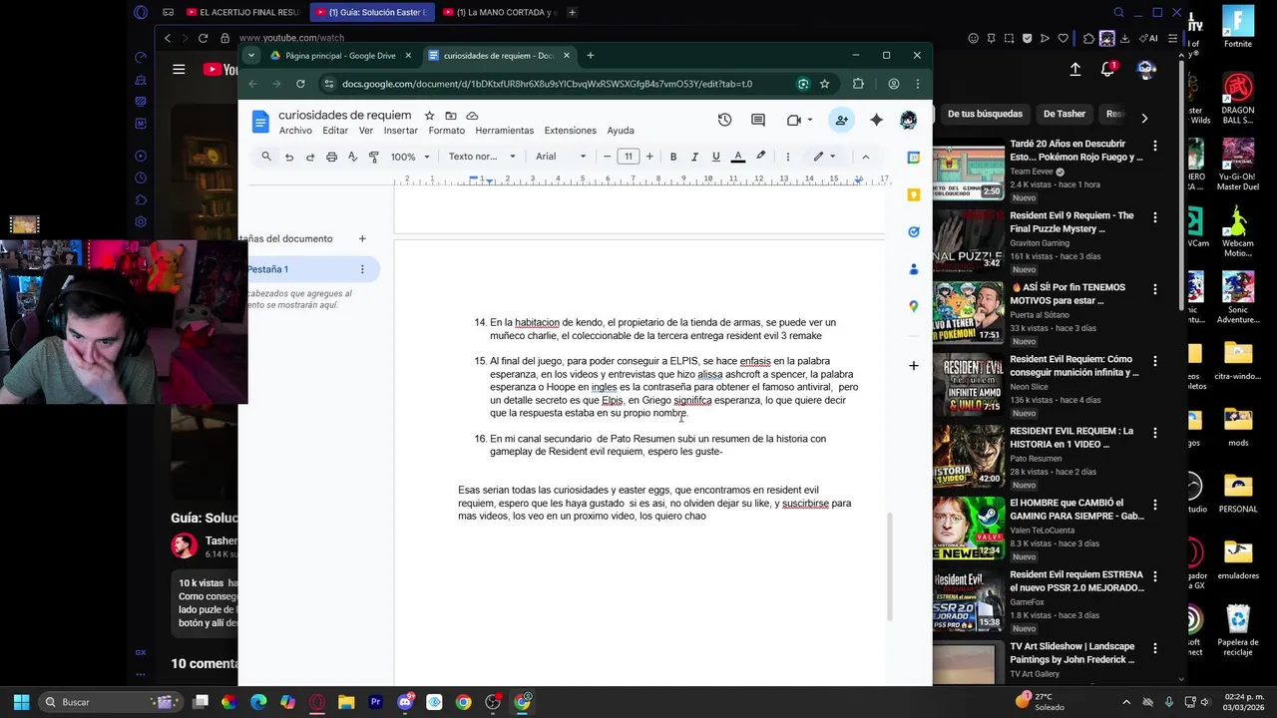
Task: Switch to EL ACERTIJO FINAL Opera tab
Action: (244, 12)
